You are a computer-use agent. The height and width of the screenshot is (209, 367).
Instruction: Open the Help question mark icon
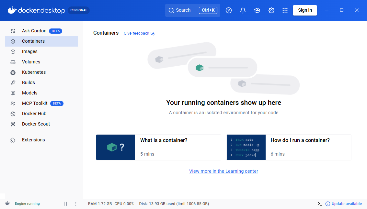coord(229,10)
